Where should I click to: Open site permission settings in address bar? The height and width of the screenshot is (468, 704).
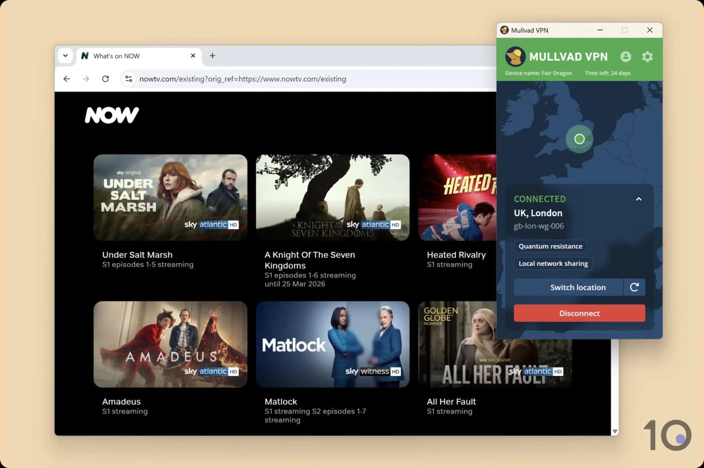pos(128,79)
